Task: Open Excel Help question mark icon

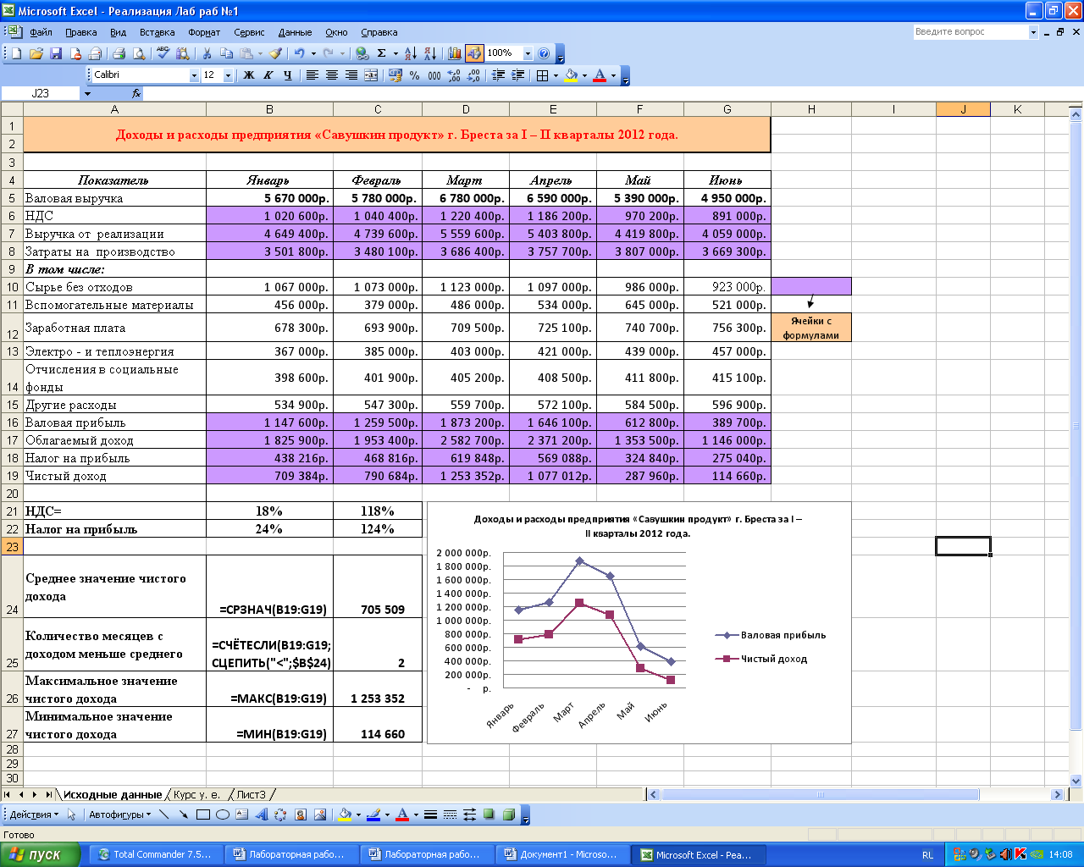Action: pyautogui.click(x=544, y=53)
